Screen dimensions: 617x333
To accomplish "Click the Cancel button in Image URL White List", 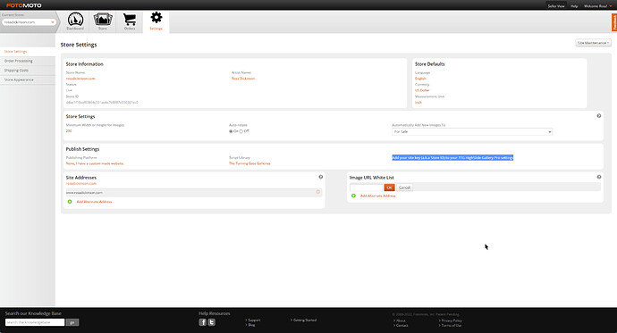I will [x=404, y=187].
